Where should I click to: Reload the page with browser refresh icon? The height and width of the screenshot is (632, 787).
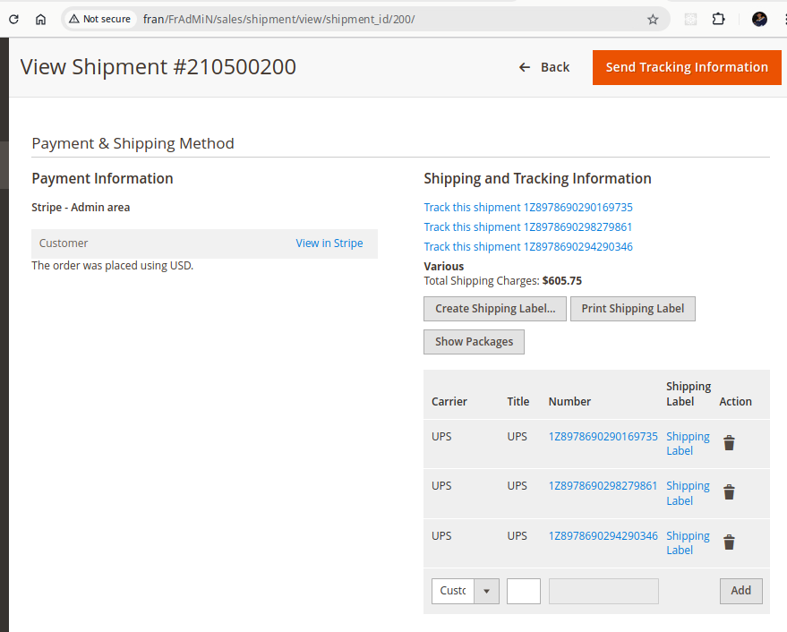coord(14,19)
